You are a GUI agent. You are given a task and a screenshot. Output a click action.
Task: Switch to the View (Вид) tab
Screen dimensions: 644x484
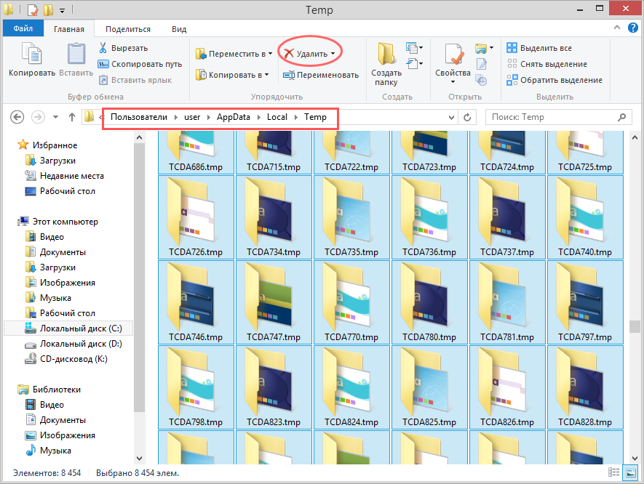coord(179,29)
